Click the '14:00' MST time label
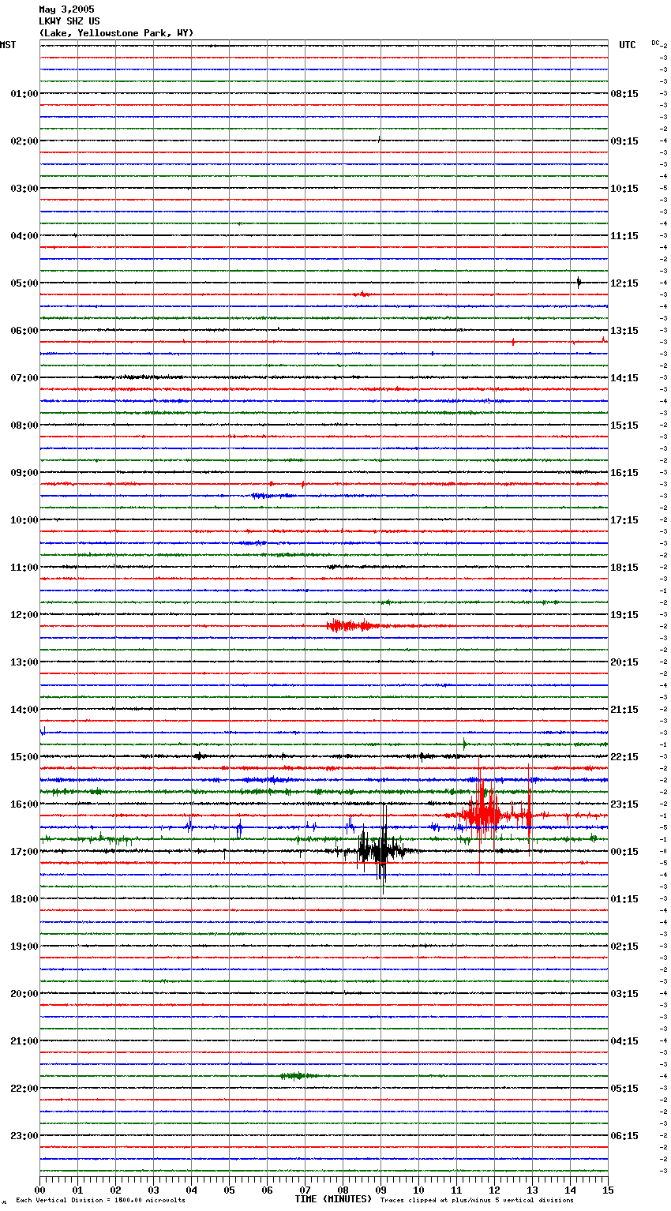The height and width of the screenshot is (1211, 671). [x=24, y=710]
